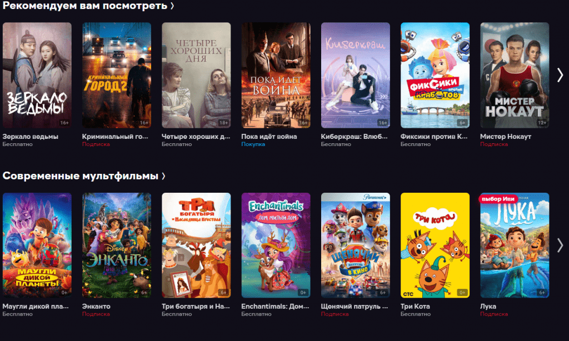Click the 6+ age badge on Энканто poster

(144, 292)
